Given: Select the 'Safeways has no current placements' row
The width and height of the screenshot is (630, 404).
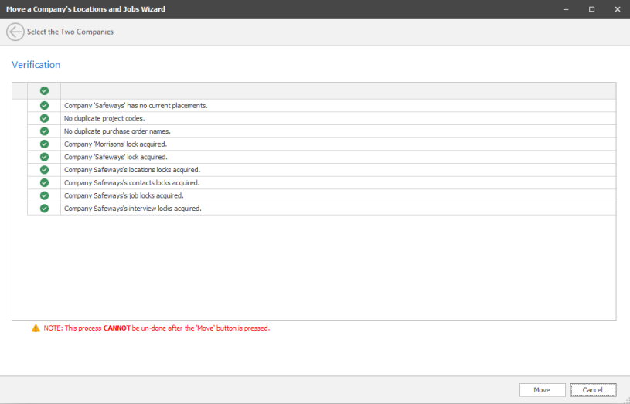Looking at the screenshot, I should click(136, 105).
